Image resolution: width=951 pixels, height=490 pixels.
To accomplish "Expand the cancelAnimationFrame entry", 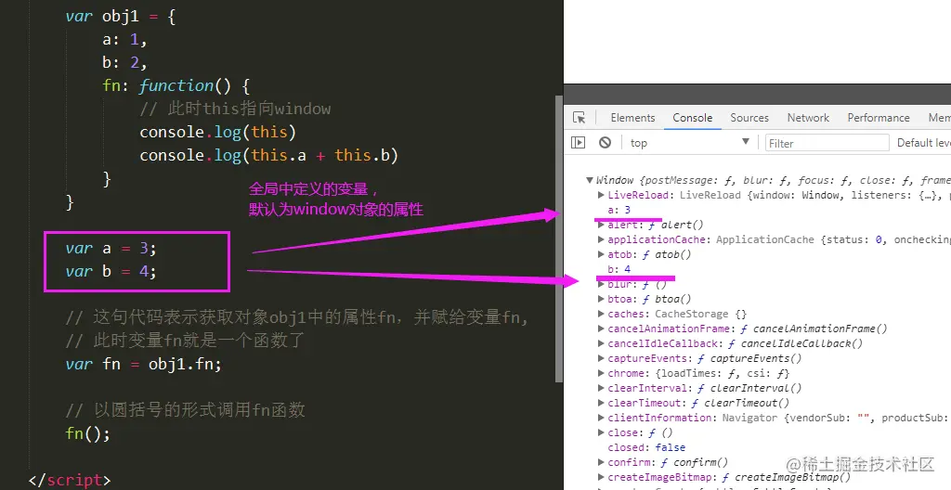I will pos(601,329).
